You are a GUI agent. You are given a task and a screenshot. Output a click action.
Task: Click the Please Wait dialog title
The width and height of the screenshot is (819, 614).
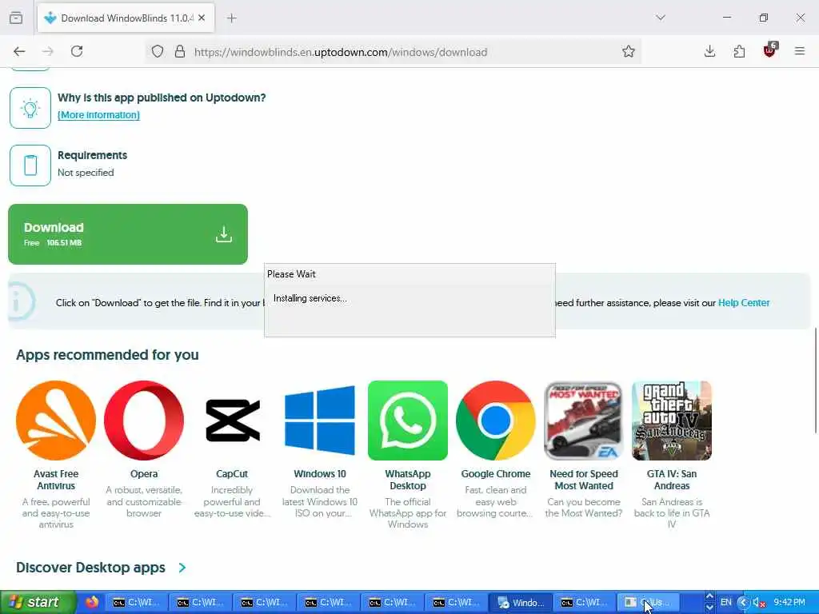[291, 274]
